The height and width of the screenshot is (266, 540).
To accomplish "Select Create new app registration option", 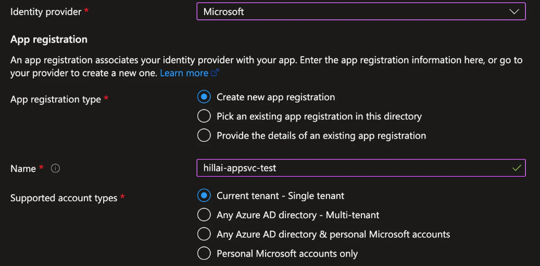I will click(204, 97).
